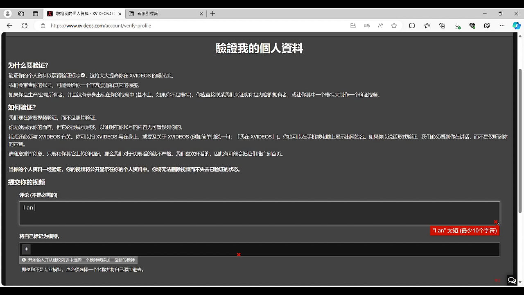Click the 即使您不是专业模特 note text
The width and height of the screenshot is (524, 295).
click(x=83, y=270)
